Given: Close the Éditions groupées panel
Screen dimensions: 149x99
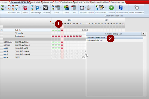Looking at the screenshot, I should click(144, 34).
